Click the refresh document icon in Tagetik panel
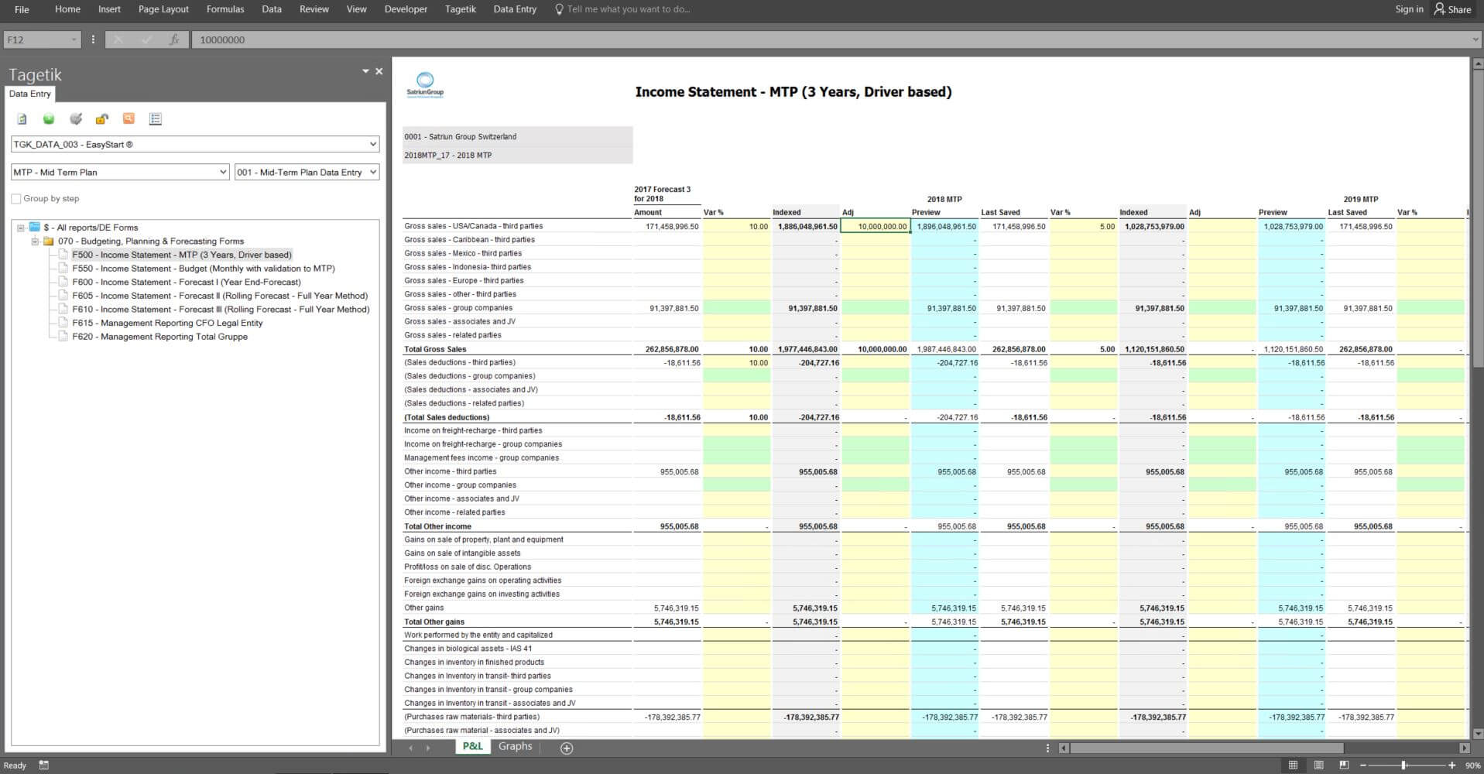Screen dimensions: 1484x774 tap(22, 119)
